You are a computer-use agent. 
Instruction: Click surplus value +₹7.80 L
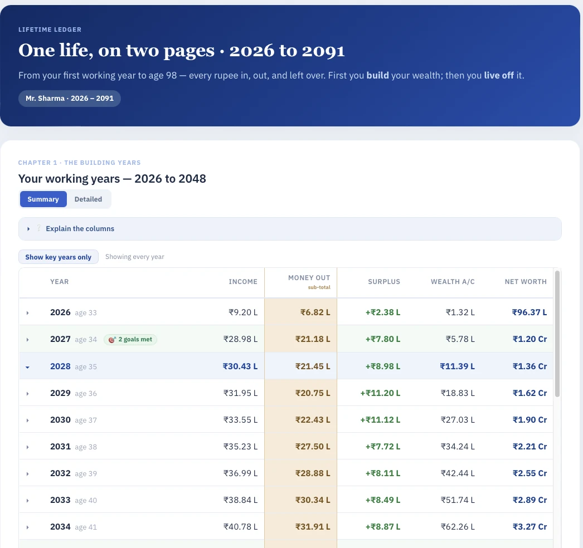pos(383,339)
